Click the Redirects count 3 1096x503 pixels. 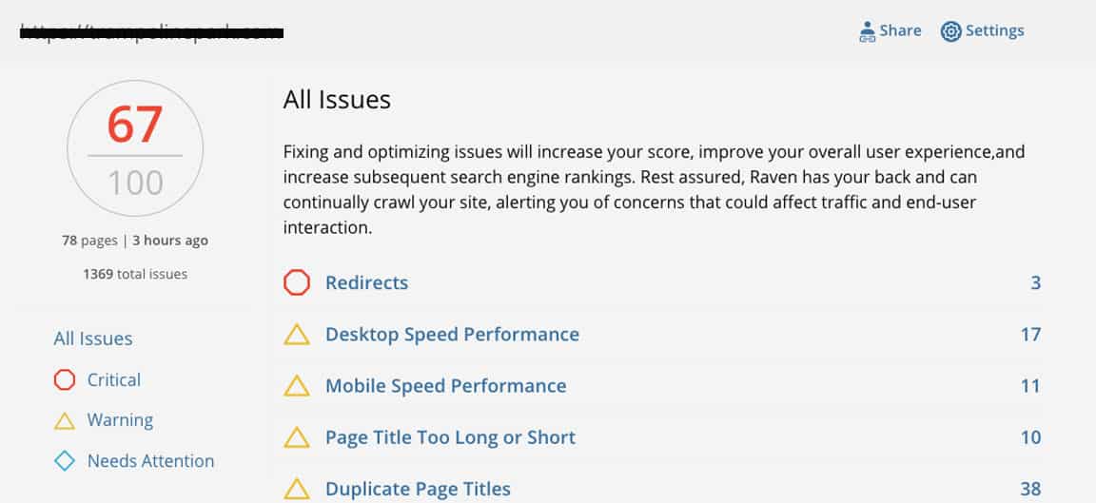[x=1036, y=283]
